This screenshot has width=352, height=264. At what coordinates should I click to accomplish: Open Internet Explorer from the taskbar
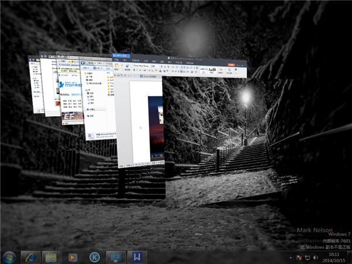(x=30, y=256)
